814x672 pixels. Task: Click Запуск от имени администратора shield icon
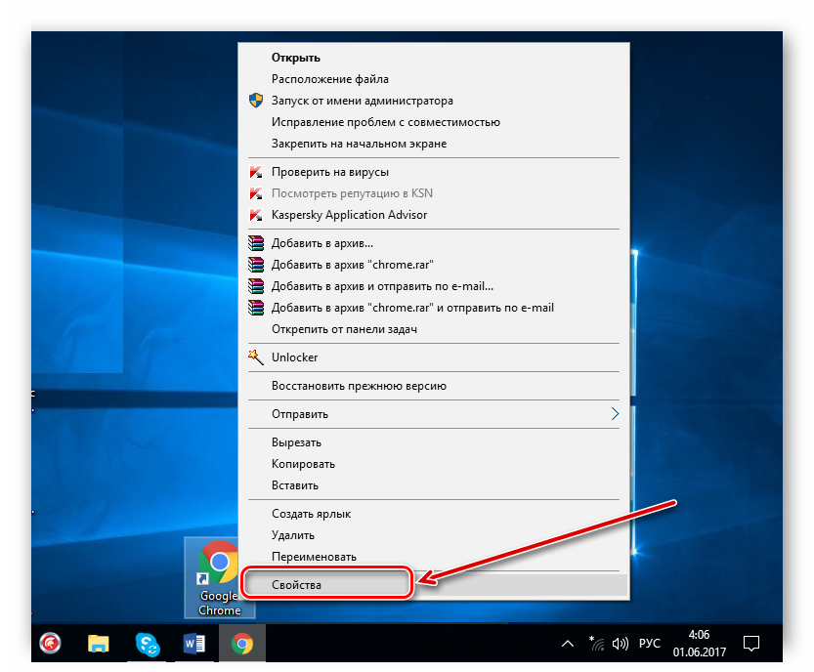pos(255,101)
